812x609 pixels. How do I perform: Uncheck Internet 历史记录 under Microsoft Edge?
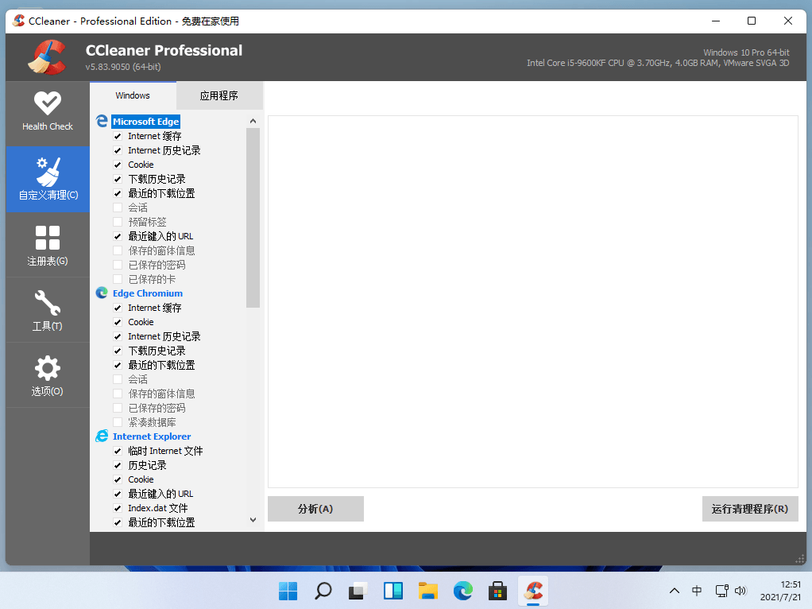pyautogui.click(x=118, y=150)
